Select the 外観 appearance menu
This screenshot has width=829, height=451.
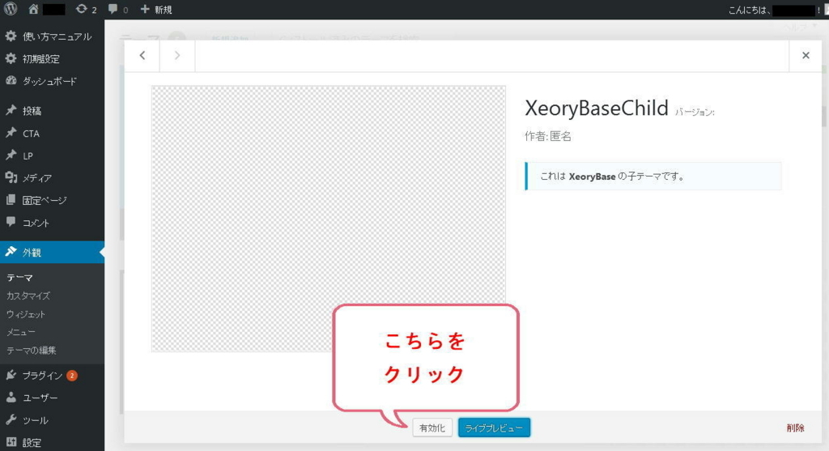(x=52, y=252)
